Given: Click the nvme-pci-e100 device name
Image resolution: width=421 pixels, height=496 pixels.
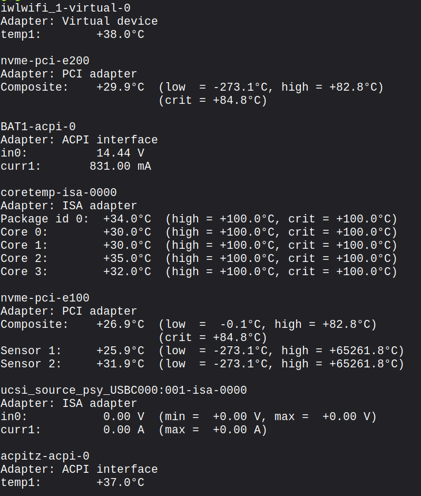Looking at the screenshot, I should (45, 298).
